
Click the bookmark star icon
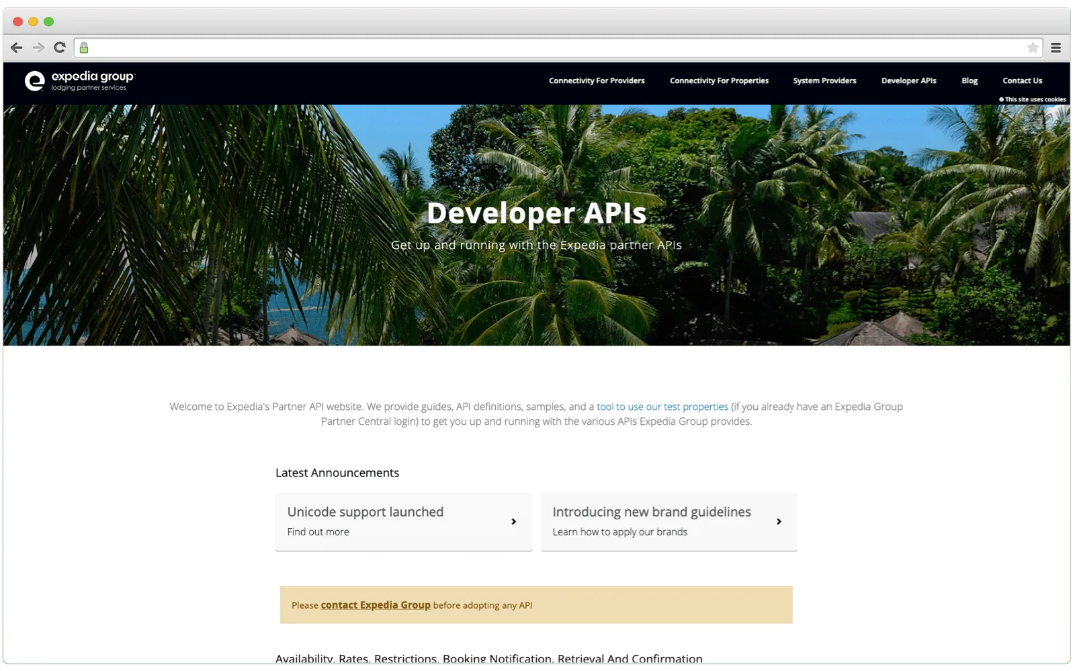coord(1033,48)
